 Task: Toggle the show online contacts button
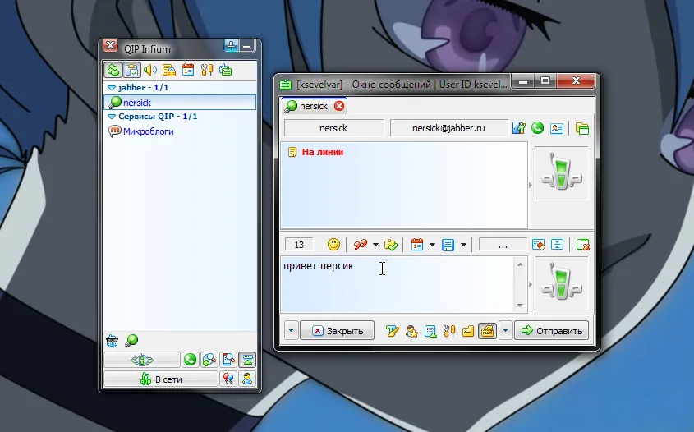(113, 70)
